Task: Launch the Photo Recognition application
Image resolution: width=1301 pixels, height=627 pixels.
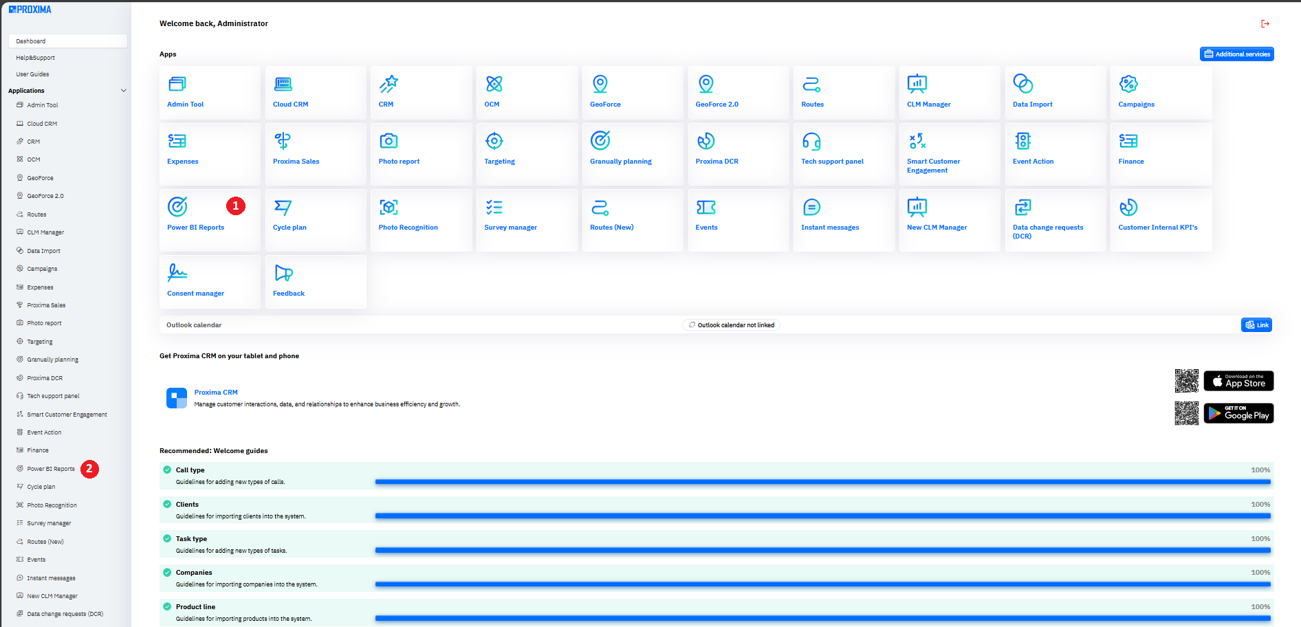Action: pos(421,219)
